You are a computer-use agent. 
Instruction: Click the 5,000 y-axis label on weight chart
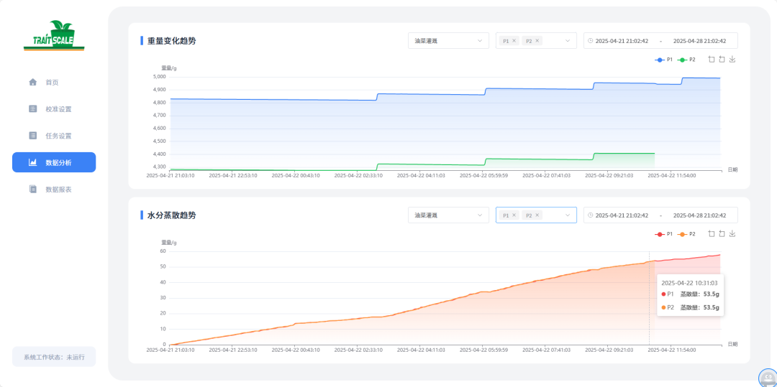point(159,77)
